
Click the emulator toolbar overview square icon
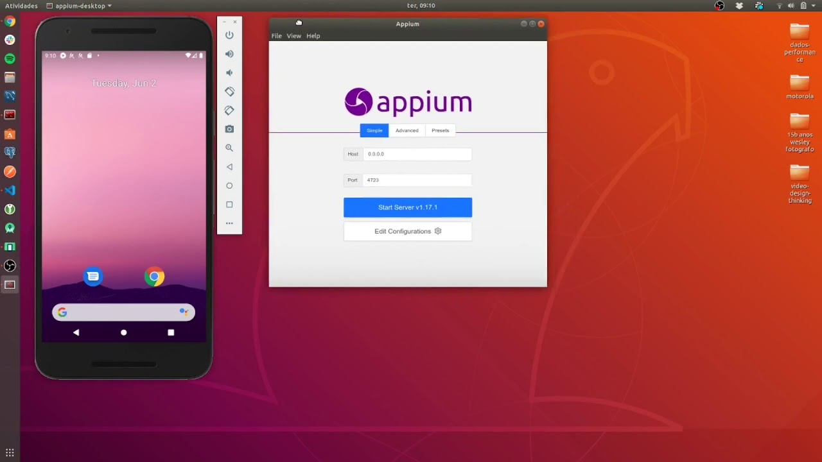pyautogui.click(x=229, y=204)
